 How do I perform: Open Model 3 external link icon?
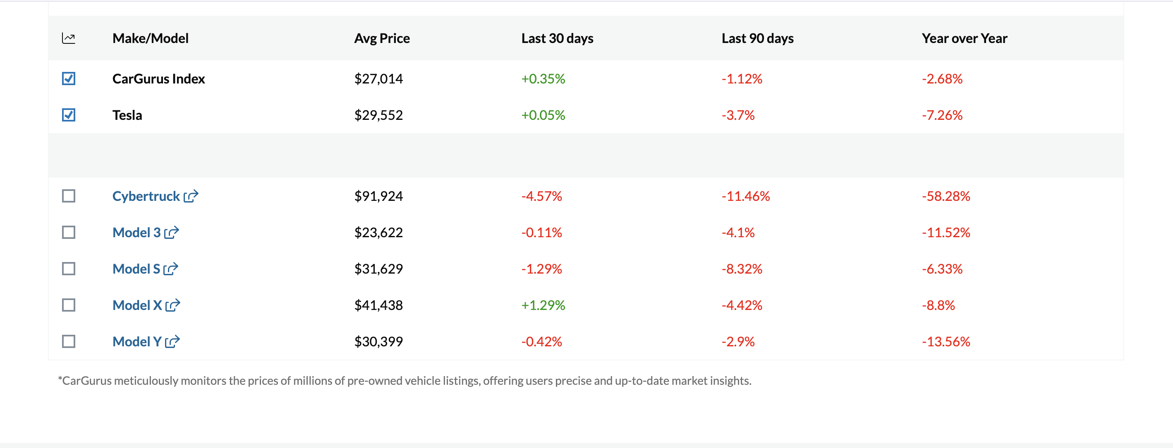(171, 232)
